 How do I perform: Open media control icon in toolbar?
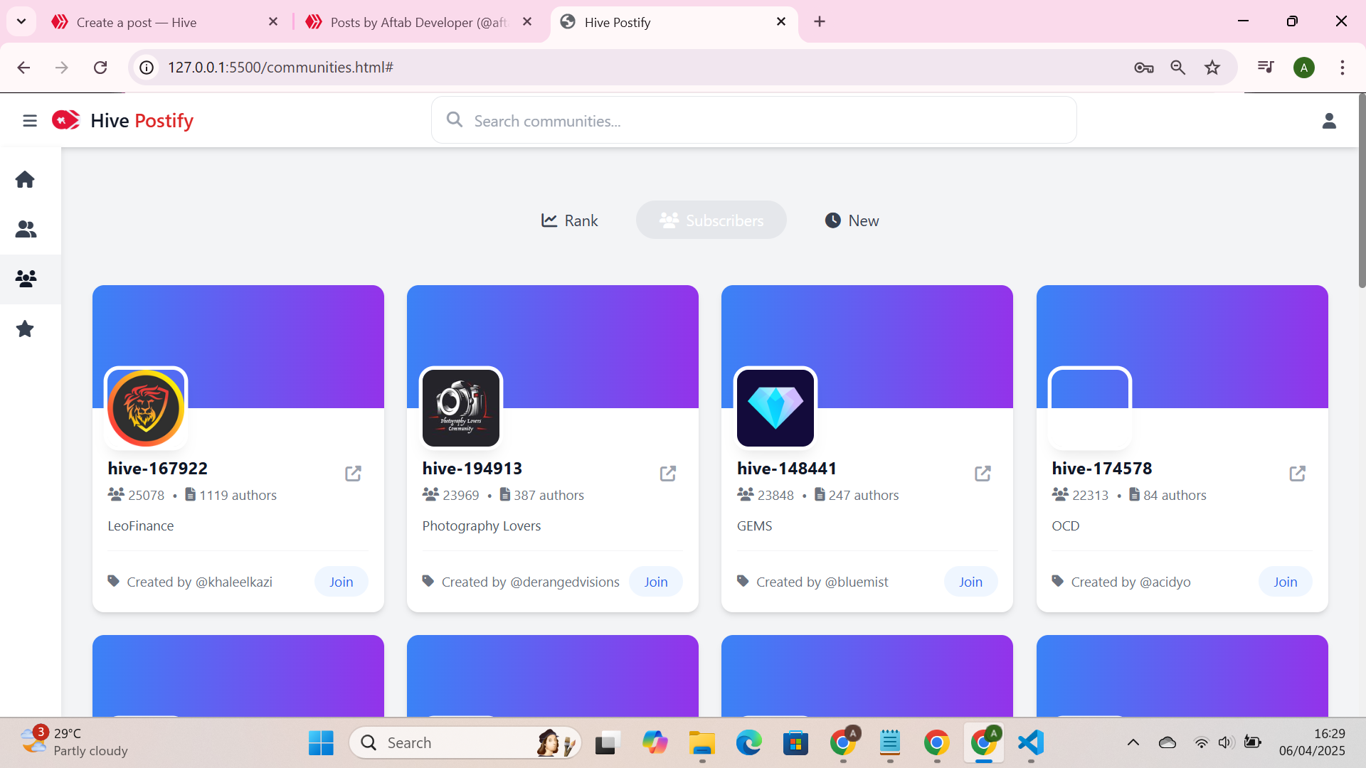(x=1266, y=67)
